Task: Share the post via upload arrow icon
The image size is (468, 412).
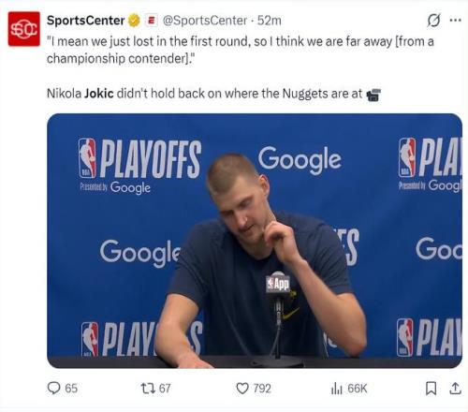Action: (x=455, y=389)
